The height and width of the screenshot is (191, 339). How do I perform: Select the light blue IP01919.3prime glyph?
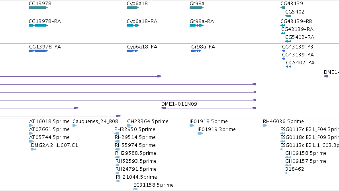point(200,133)
